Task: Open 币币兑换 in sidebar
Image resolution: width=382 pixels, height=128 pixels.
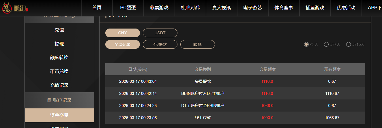Action: (x=59, y=71)
